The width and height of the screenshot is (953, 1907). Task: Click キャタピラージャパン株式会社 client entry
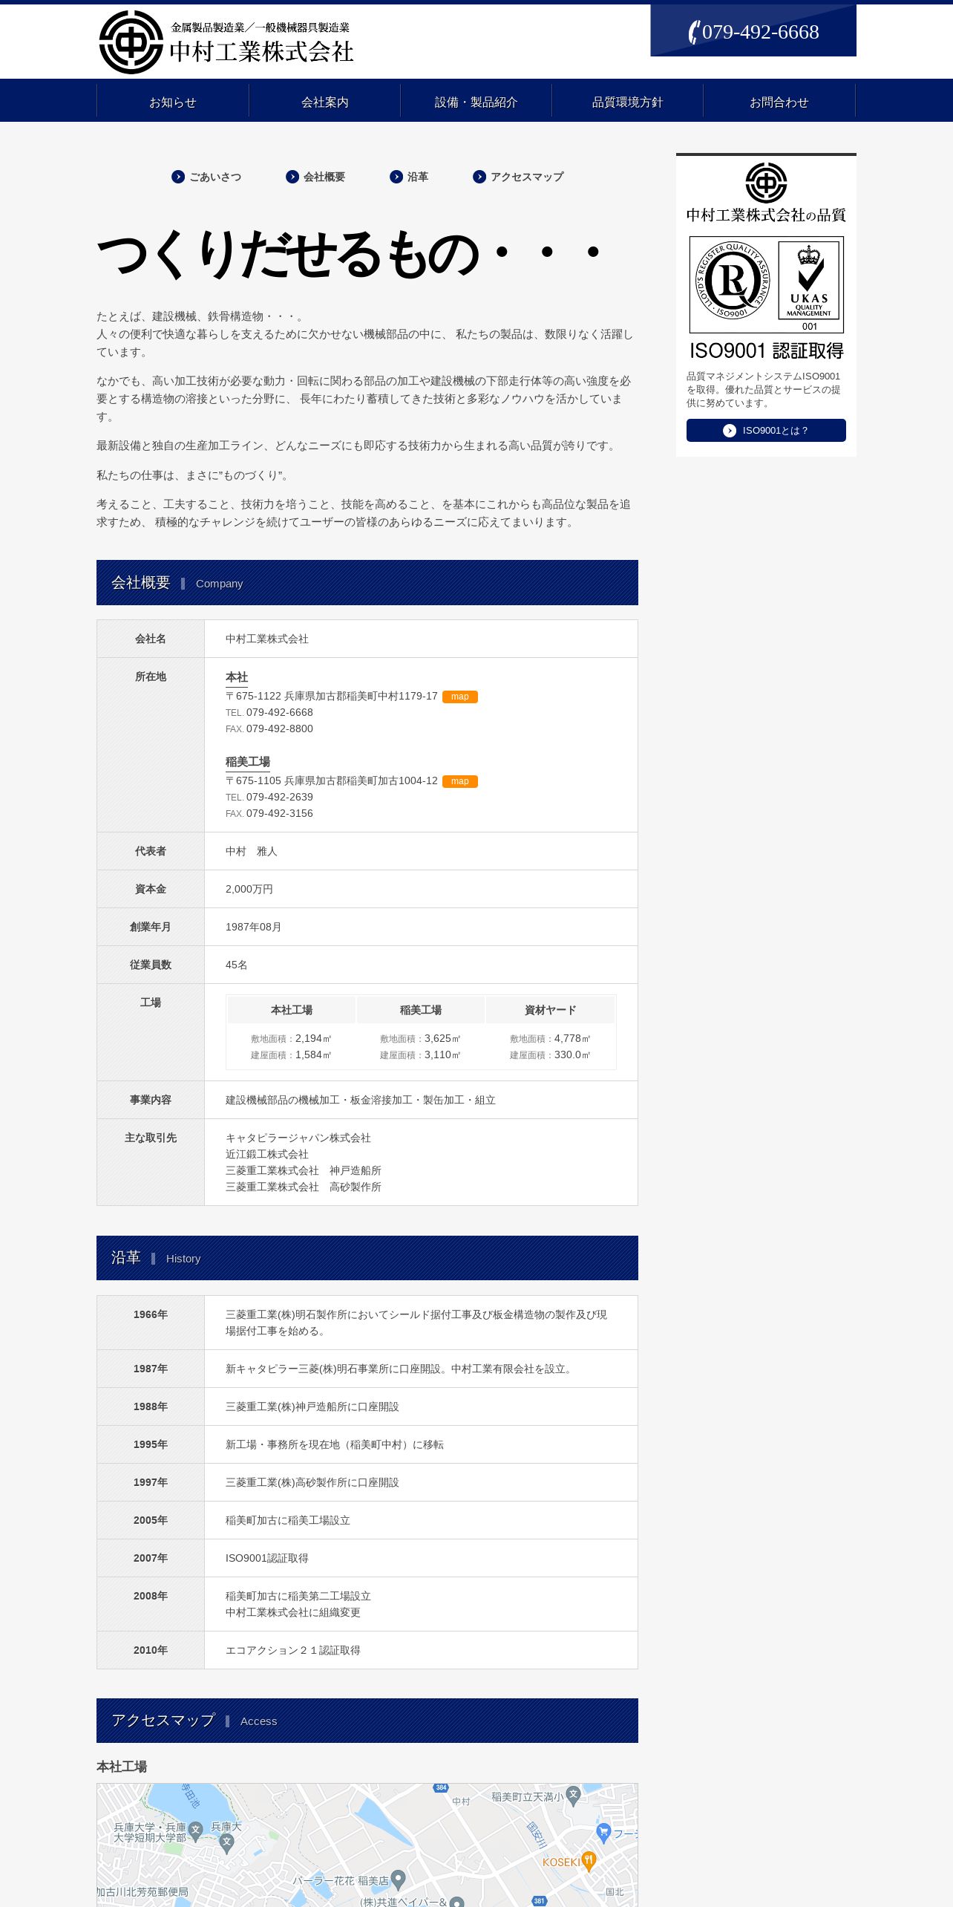click(298, 1138)
